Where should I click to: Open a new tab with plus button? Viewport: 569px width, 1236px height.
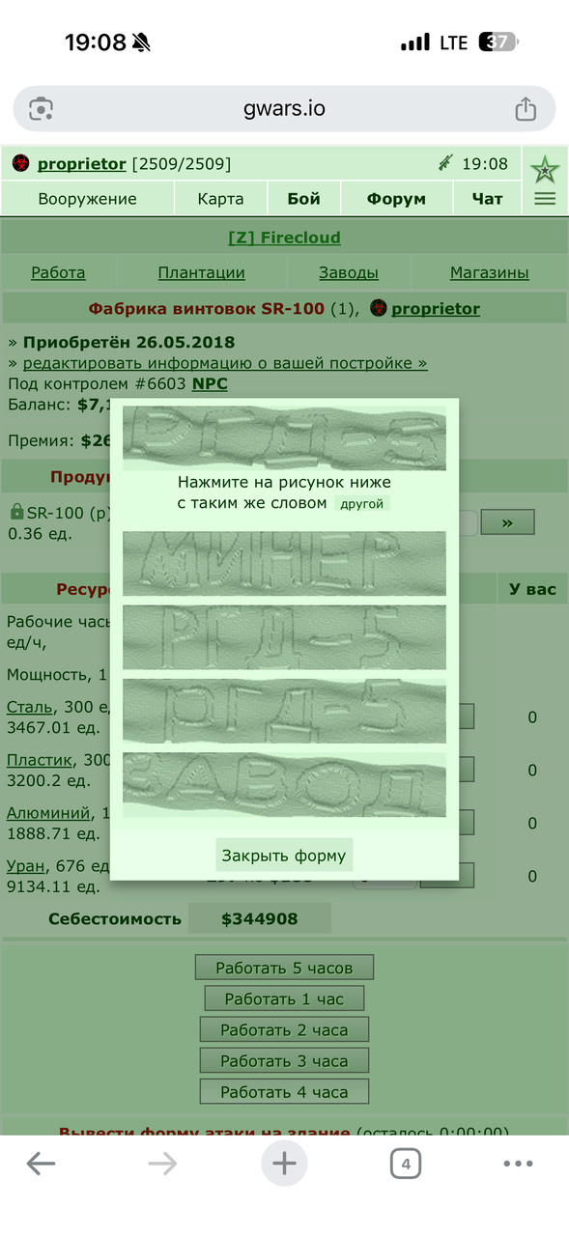coord(284,1164)
